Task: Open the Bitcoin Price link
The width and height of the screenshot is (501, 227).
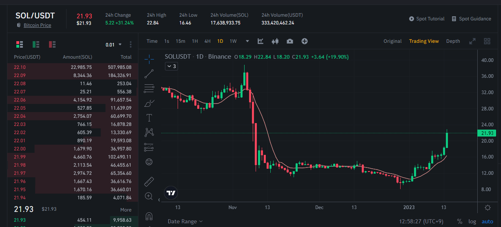Action: 37,25
